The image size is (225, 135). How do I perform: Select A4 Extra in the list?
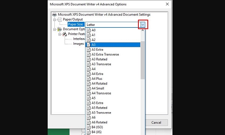[113, 74]
